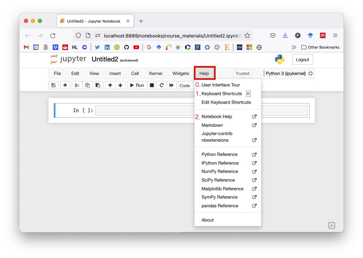Select the Untitled2 - Jupyter Notebook tab
The width and height of the screenshot is (363, 258).
pos(95,21)
